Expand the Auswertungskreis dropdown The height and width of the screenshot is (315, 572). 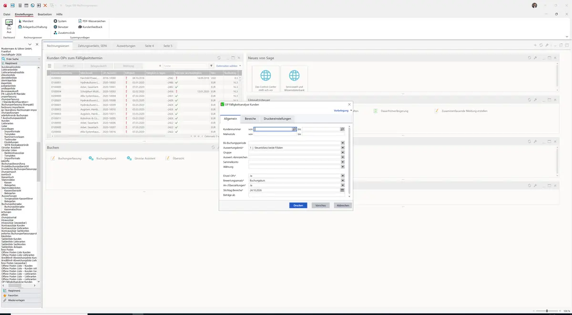point(343,147)
